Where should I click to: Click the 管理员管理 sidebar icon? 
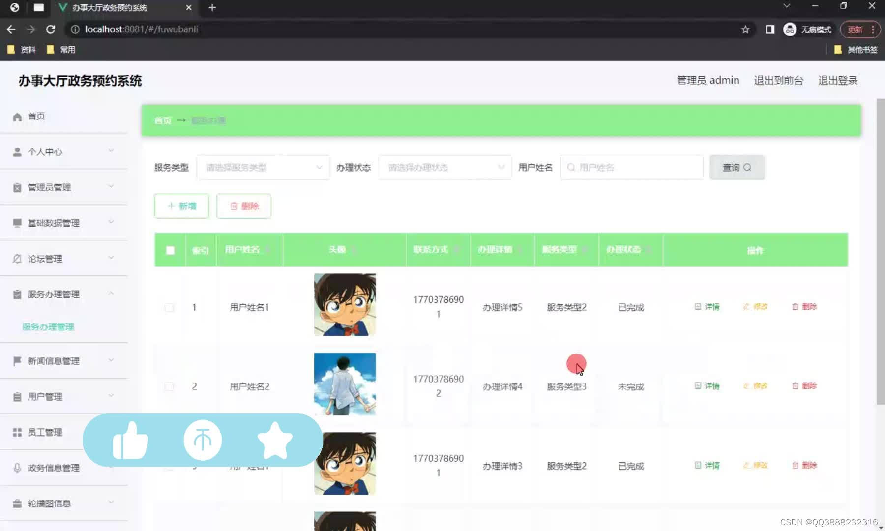[x=17, y=187]
